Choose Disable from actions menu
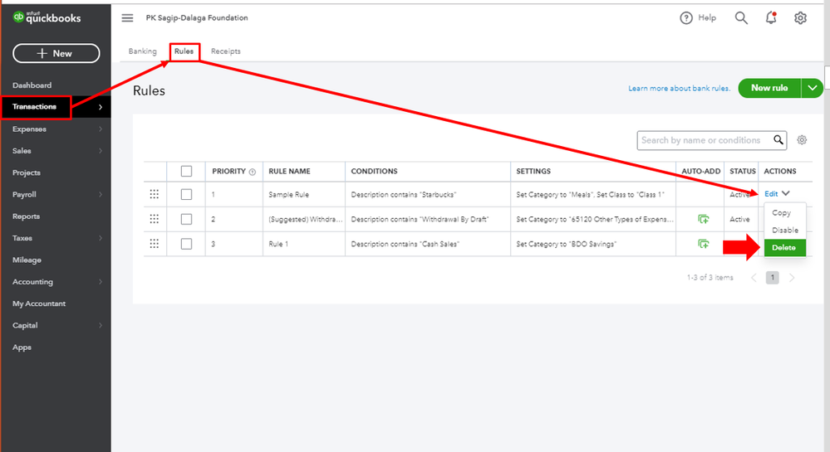The width and height of the screenshot is (830, 452). tap(785, 230)
